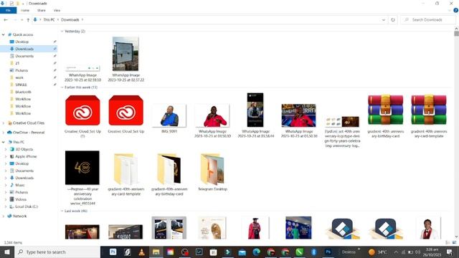This screenshot has height=258, width=459.
Task: Select the SINGLE folder in sidebar
Action: (x=21, y=85)
